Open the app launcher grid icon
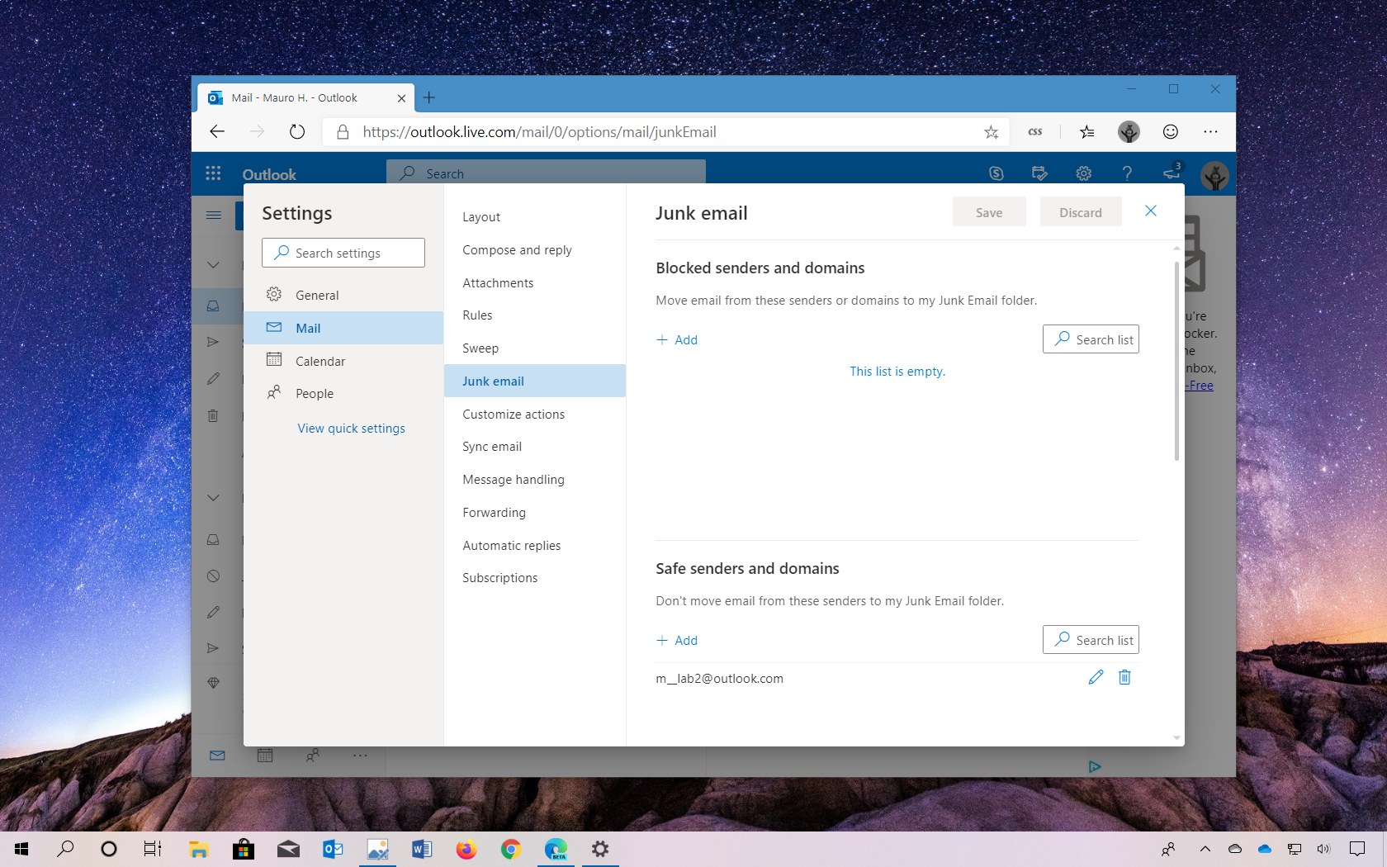 [x=213, y=173]
